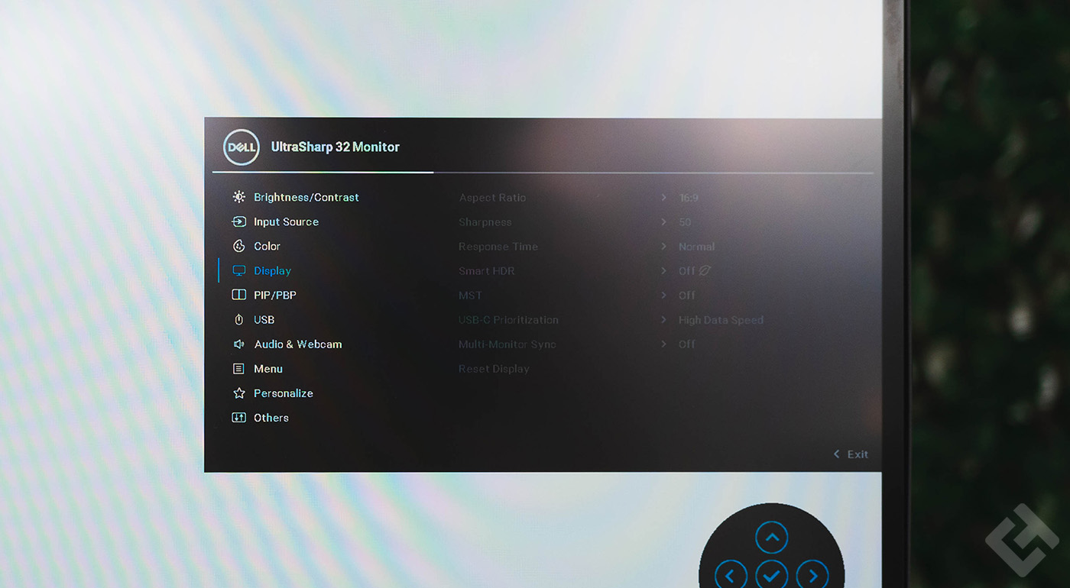1070x588 pixels.
Task: Expand the USB-C Prioritization chevron
Action: click(663, 320)
